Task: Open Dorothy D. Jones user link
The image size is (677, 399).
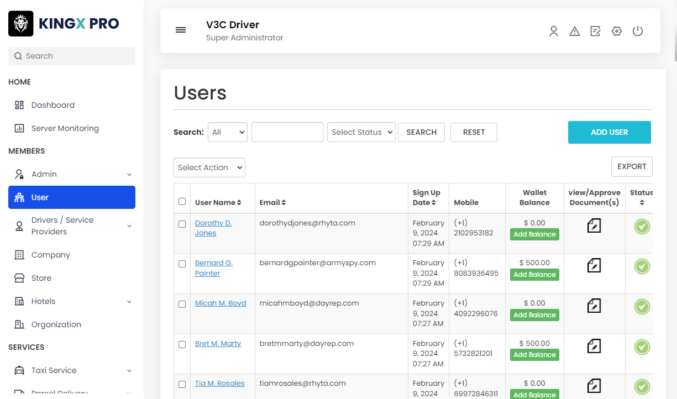Action: 213,228
